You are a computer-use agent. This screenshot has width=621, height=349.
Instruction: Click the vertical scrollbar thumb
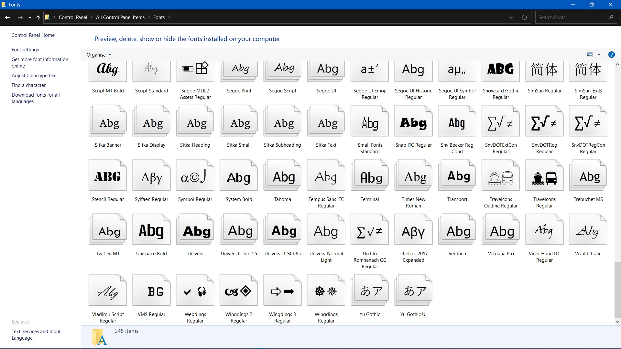(617, 290)
